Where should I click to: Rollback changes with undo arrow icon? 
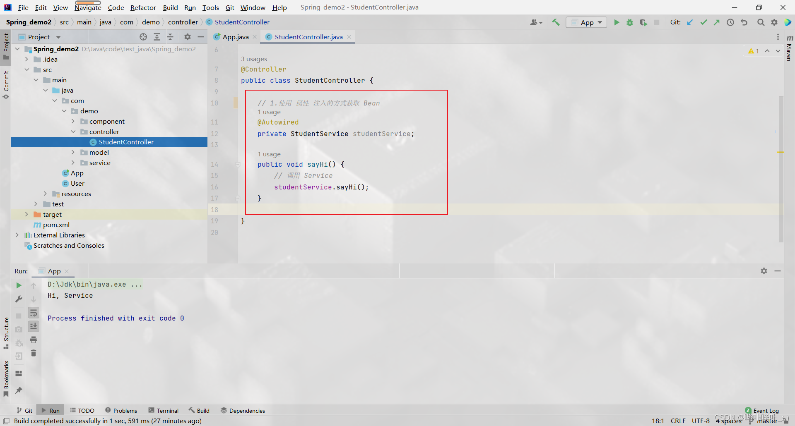(744, 22)
